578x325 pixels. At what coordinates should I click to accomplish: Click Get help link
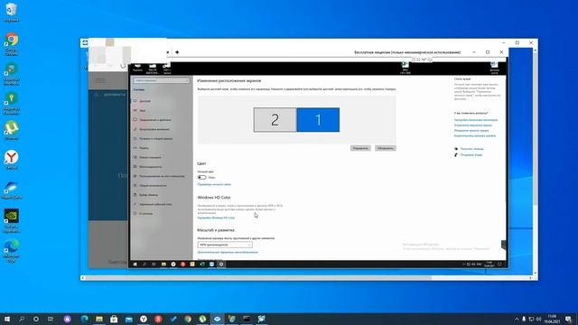pyautogui.click(x=471, y=149)
